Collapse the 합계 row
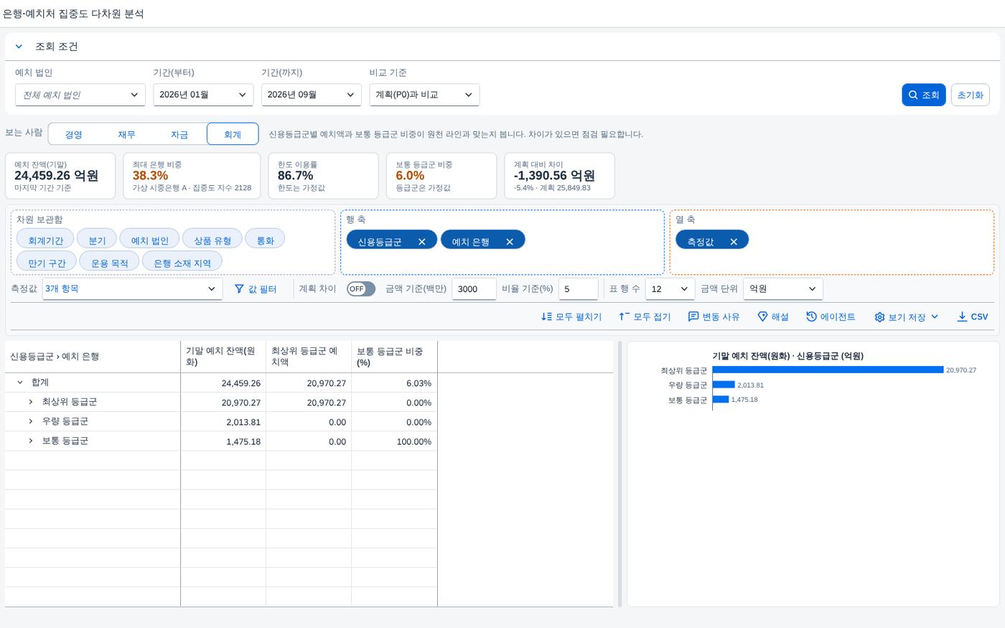 point(20,383)
